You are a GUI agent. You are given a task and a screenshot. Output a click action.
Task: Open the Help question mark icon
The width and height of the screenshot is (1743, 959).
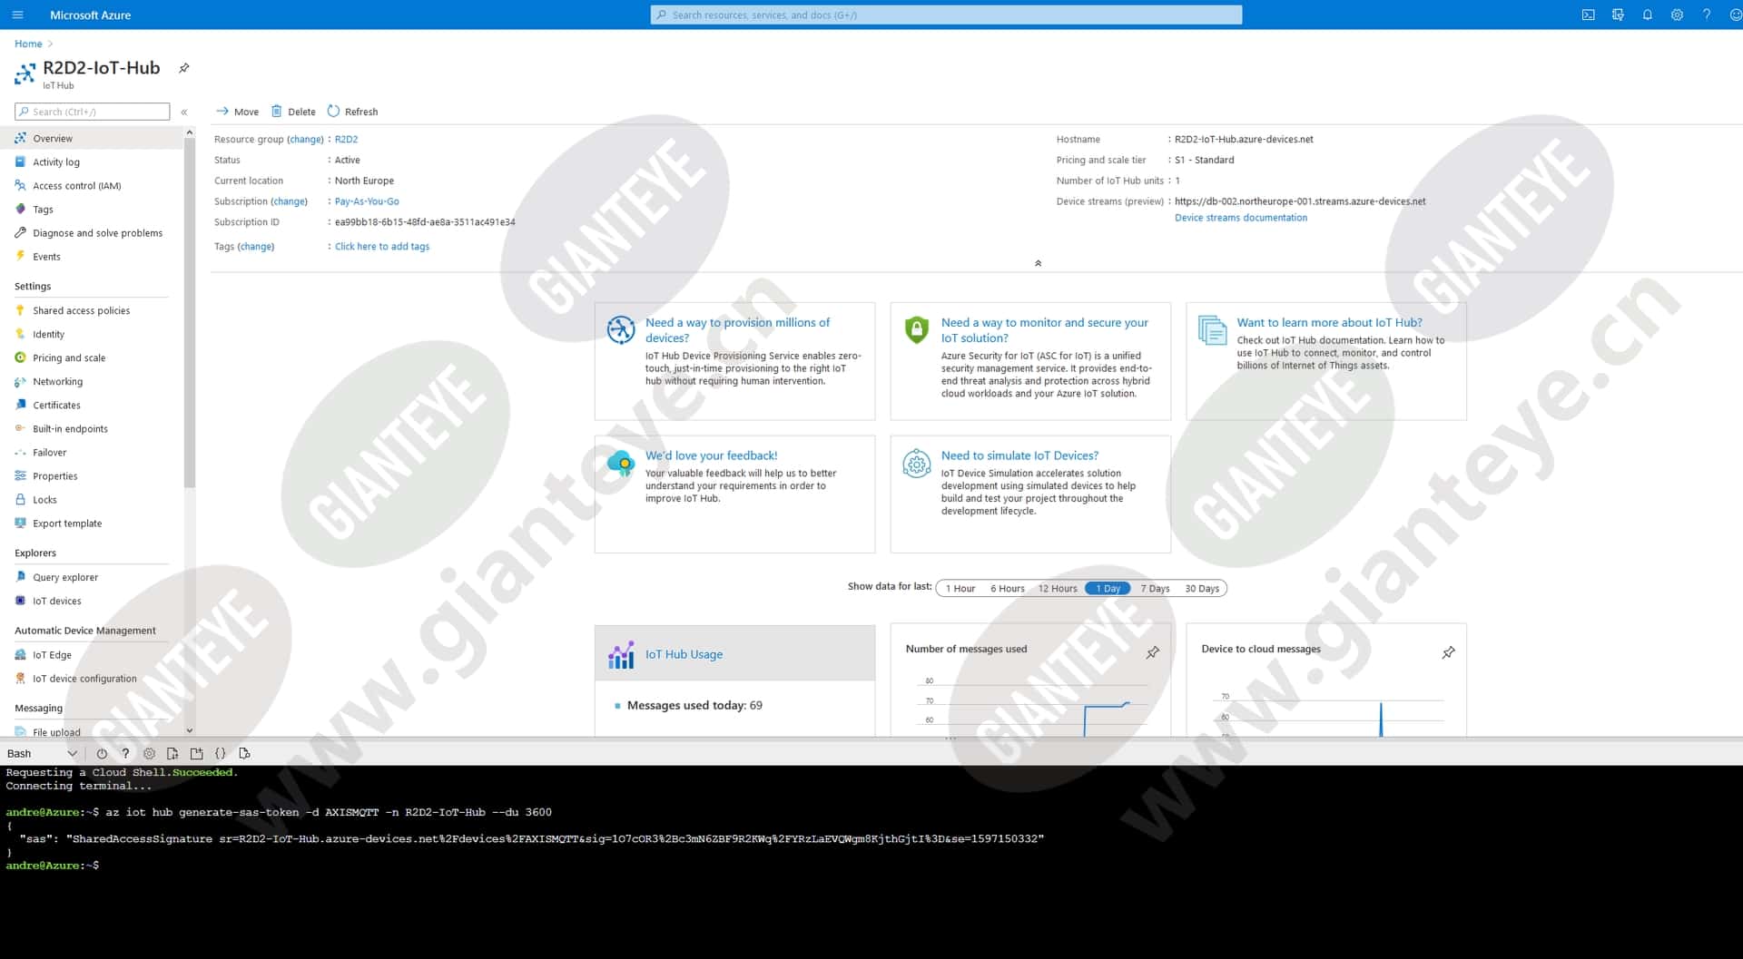click(1707, 15)
